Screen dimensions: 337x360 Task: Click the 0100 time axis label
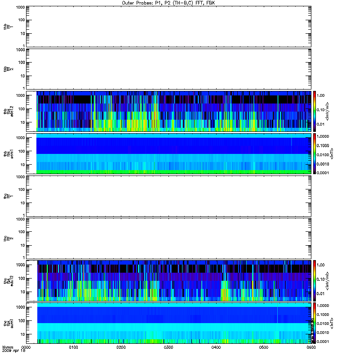pos(73,347)
